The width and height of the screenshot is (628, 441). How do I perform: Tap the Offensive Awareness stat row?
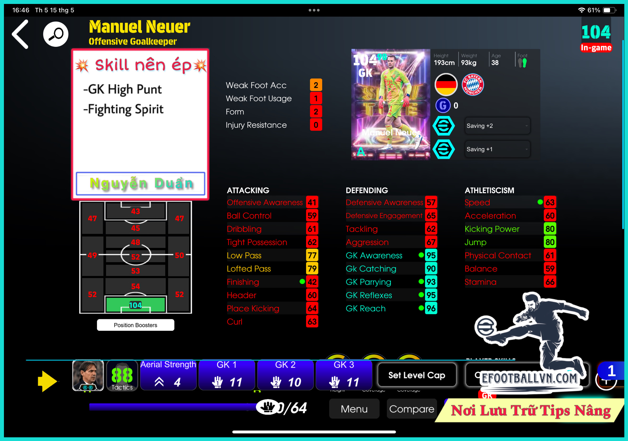pyautogui.click(x=272, y=202)
